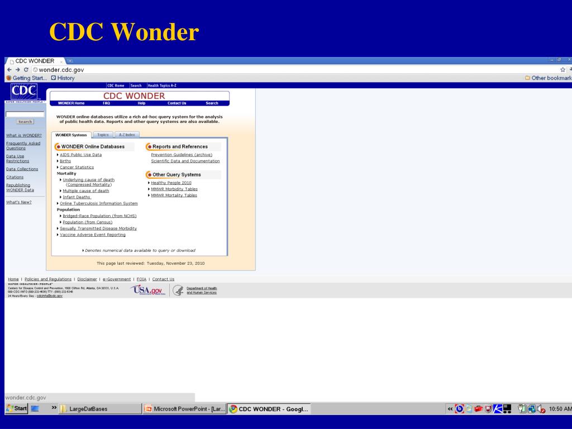Image resolution: width=572 pixels, height=429 pixels.
Task: Open Scientific Data and Documentation link
Action: click(185, 161)
